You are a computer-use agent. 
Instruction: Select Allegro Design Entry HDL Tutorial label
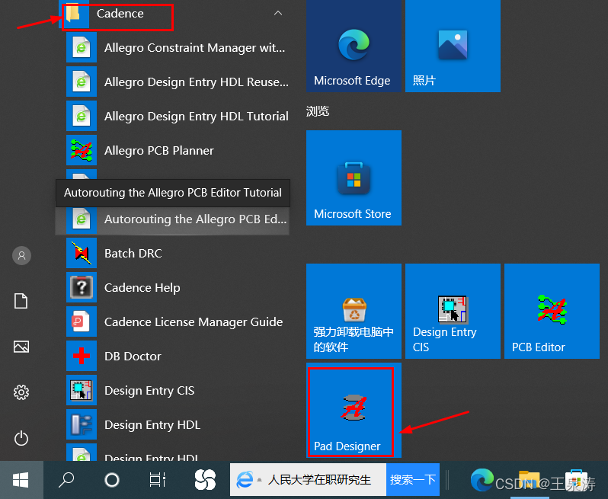coord(197,117)
